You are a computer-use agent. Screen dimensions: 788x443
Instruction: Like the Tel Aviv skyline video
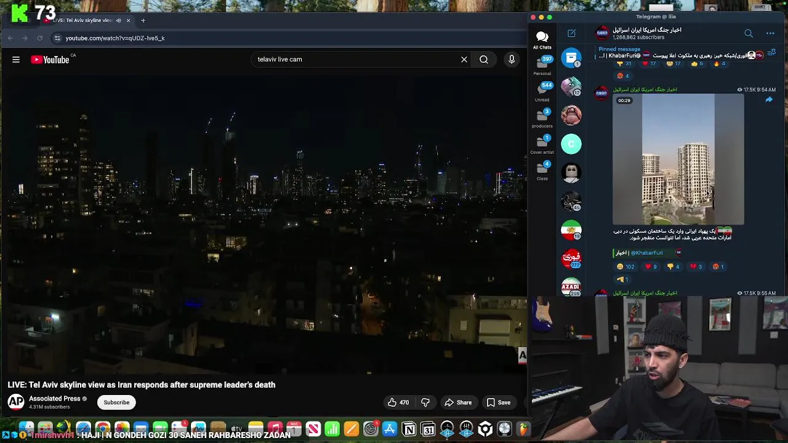(x=398, y=402)
